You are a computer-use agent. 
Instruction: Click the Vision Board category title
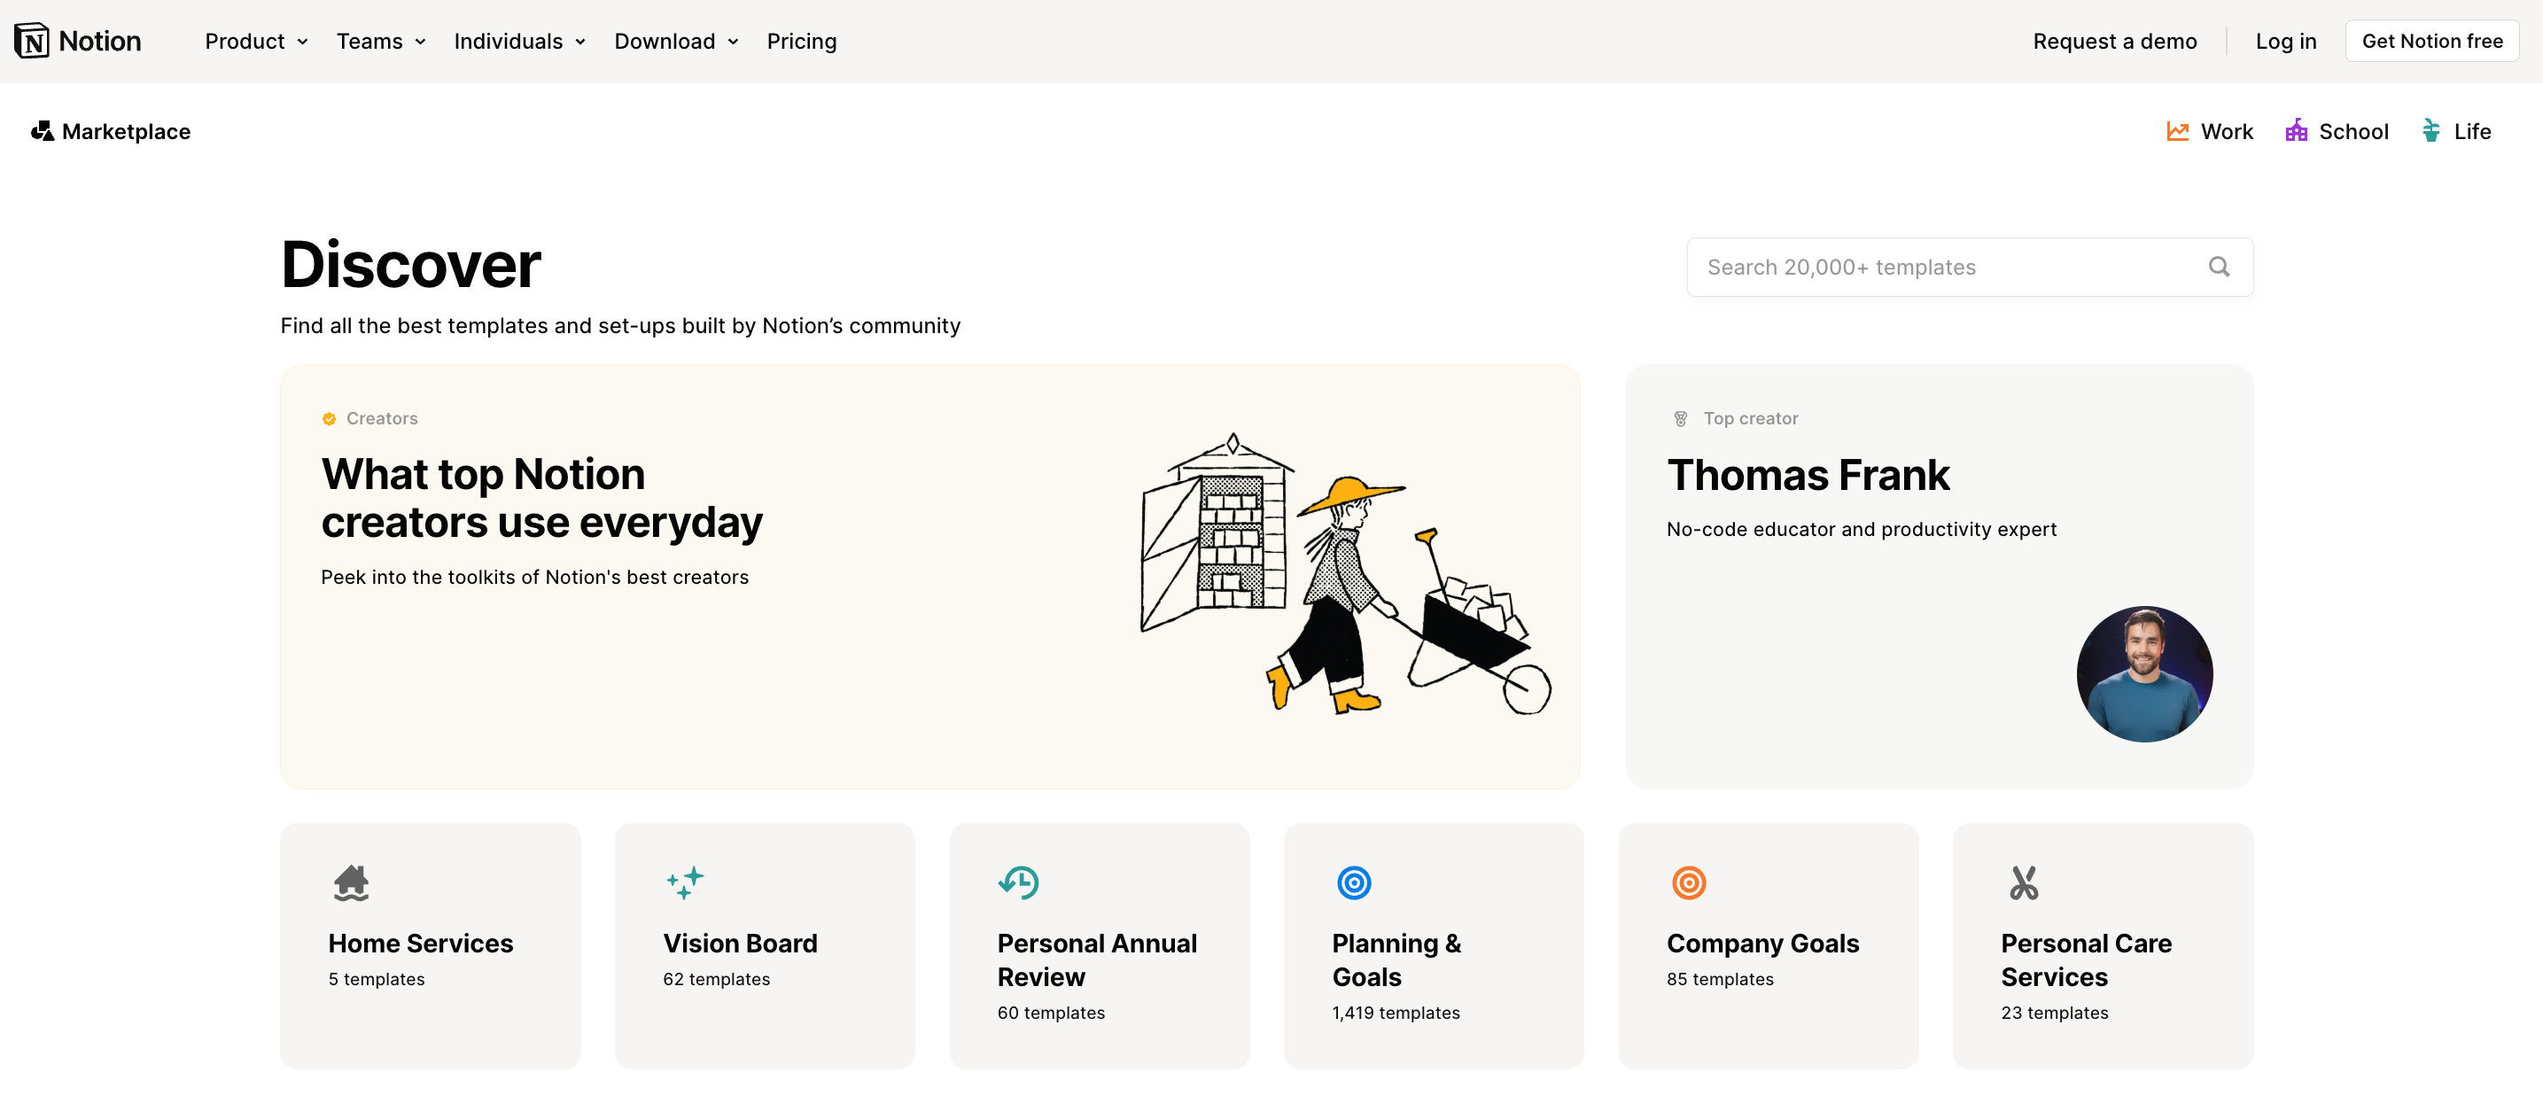741,944
